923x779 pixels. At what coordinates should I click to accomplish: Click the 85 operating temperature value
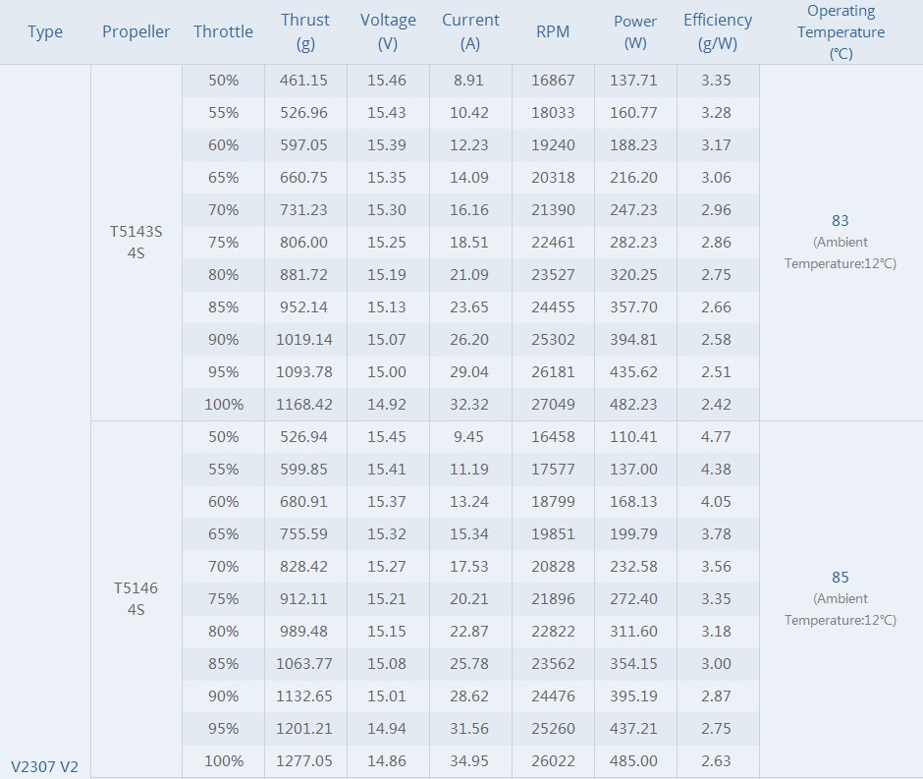(x=840, y=578)
